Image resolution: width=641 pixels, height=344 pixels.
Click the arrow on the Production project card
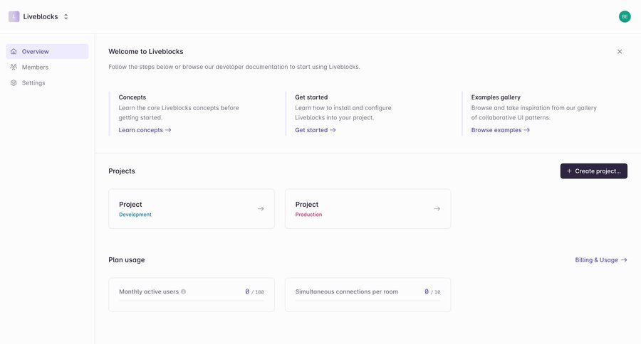[437, 208]
